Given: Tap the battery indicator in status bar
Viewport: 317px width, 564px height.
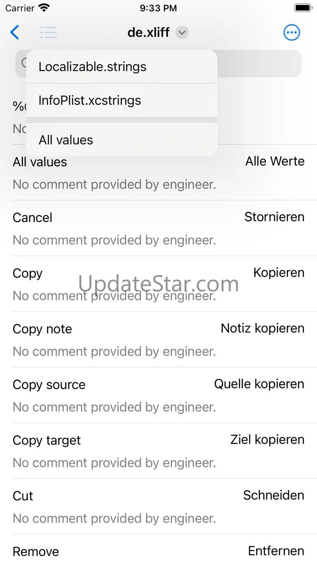Looking at the screenshot, I should [303, 8].
